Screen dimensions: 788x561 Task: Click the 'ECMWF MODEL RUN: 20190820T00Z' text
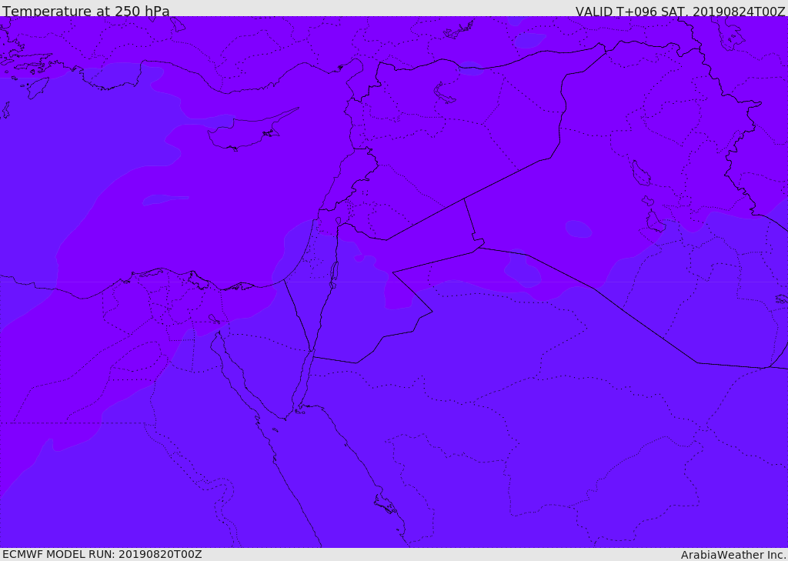pos(102,554)
